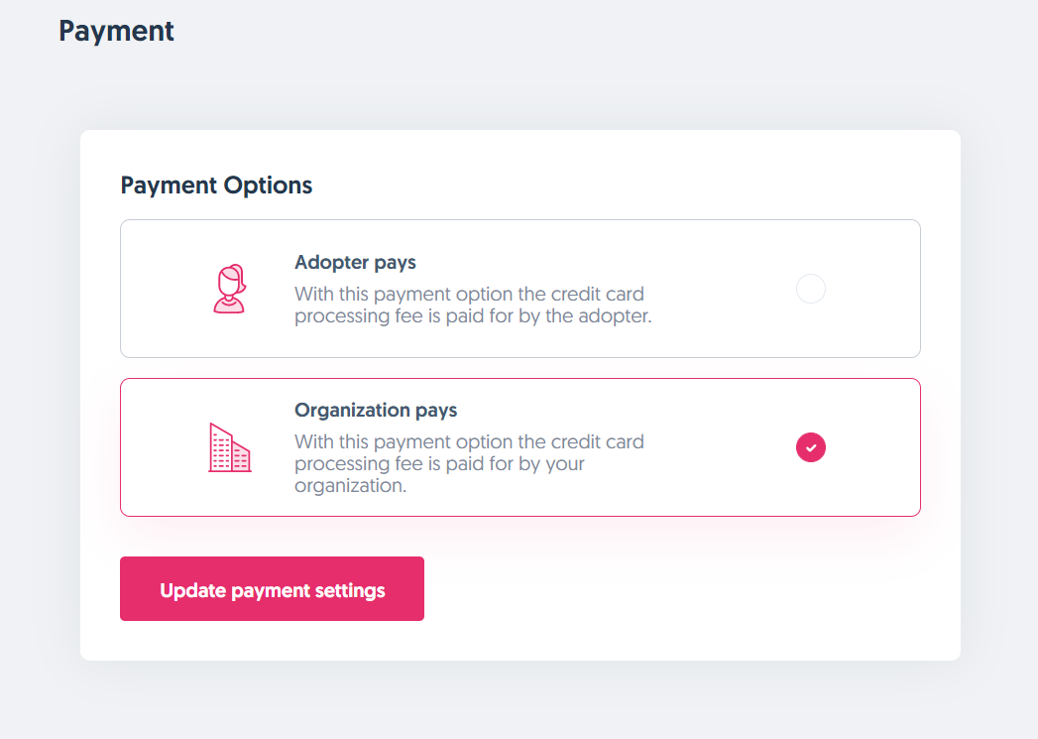Click Update payment settings button

(x=272, y=589)
